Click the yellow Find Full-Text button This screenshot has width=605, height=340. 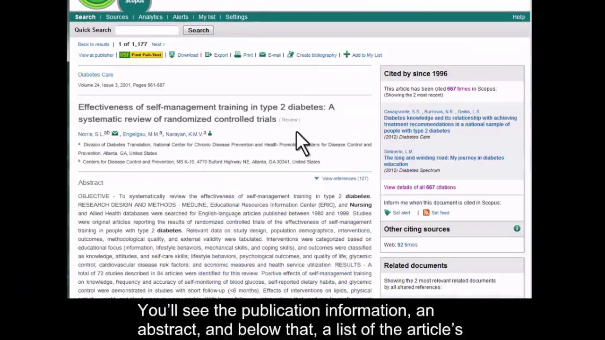pyautogui.click(x=141, y=55)
